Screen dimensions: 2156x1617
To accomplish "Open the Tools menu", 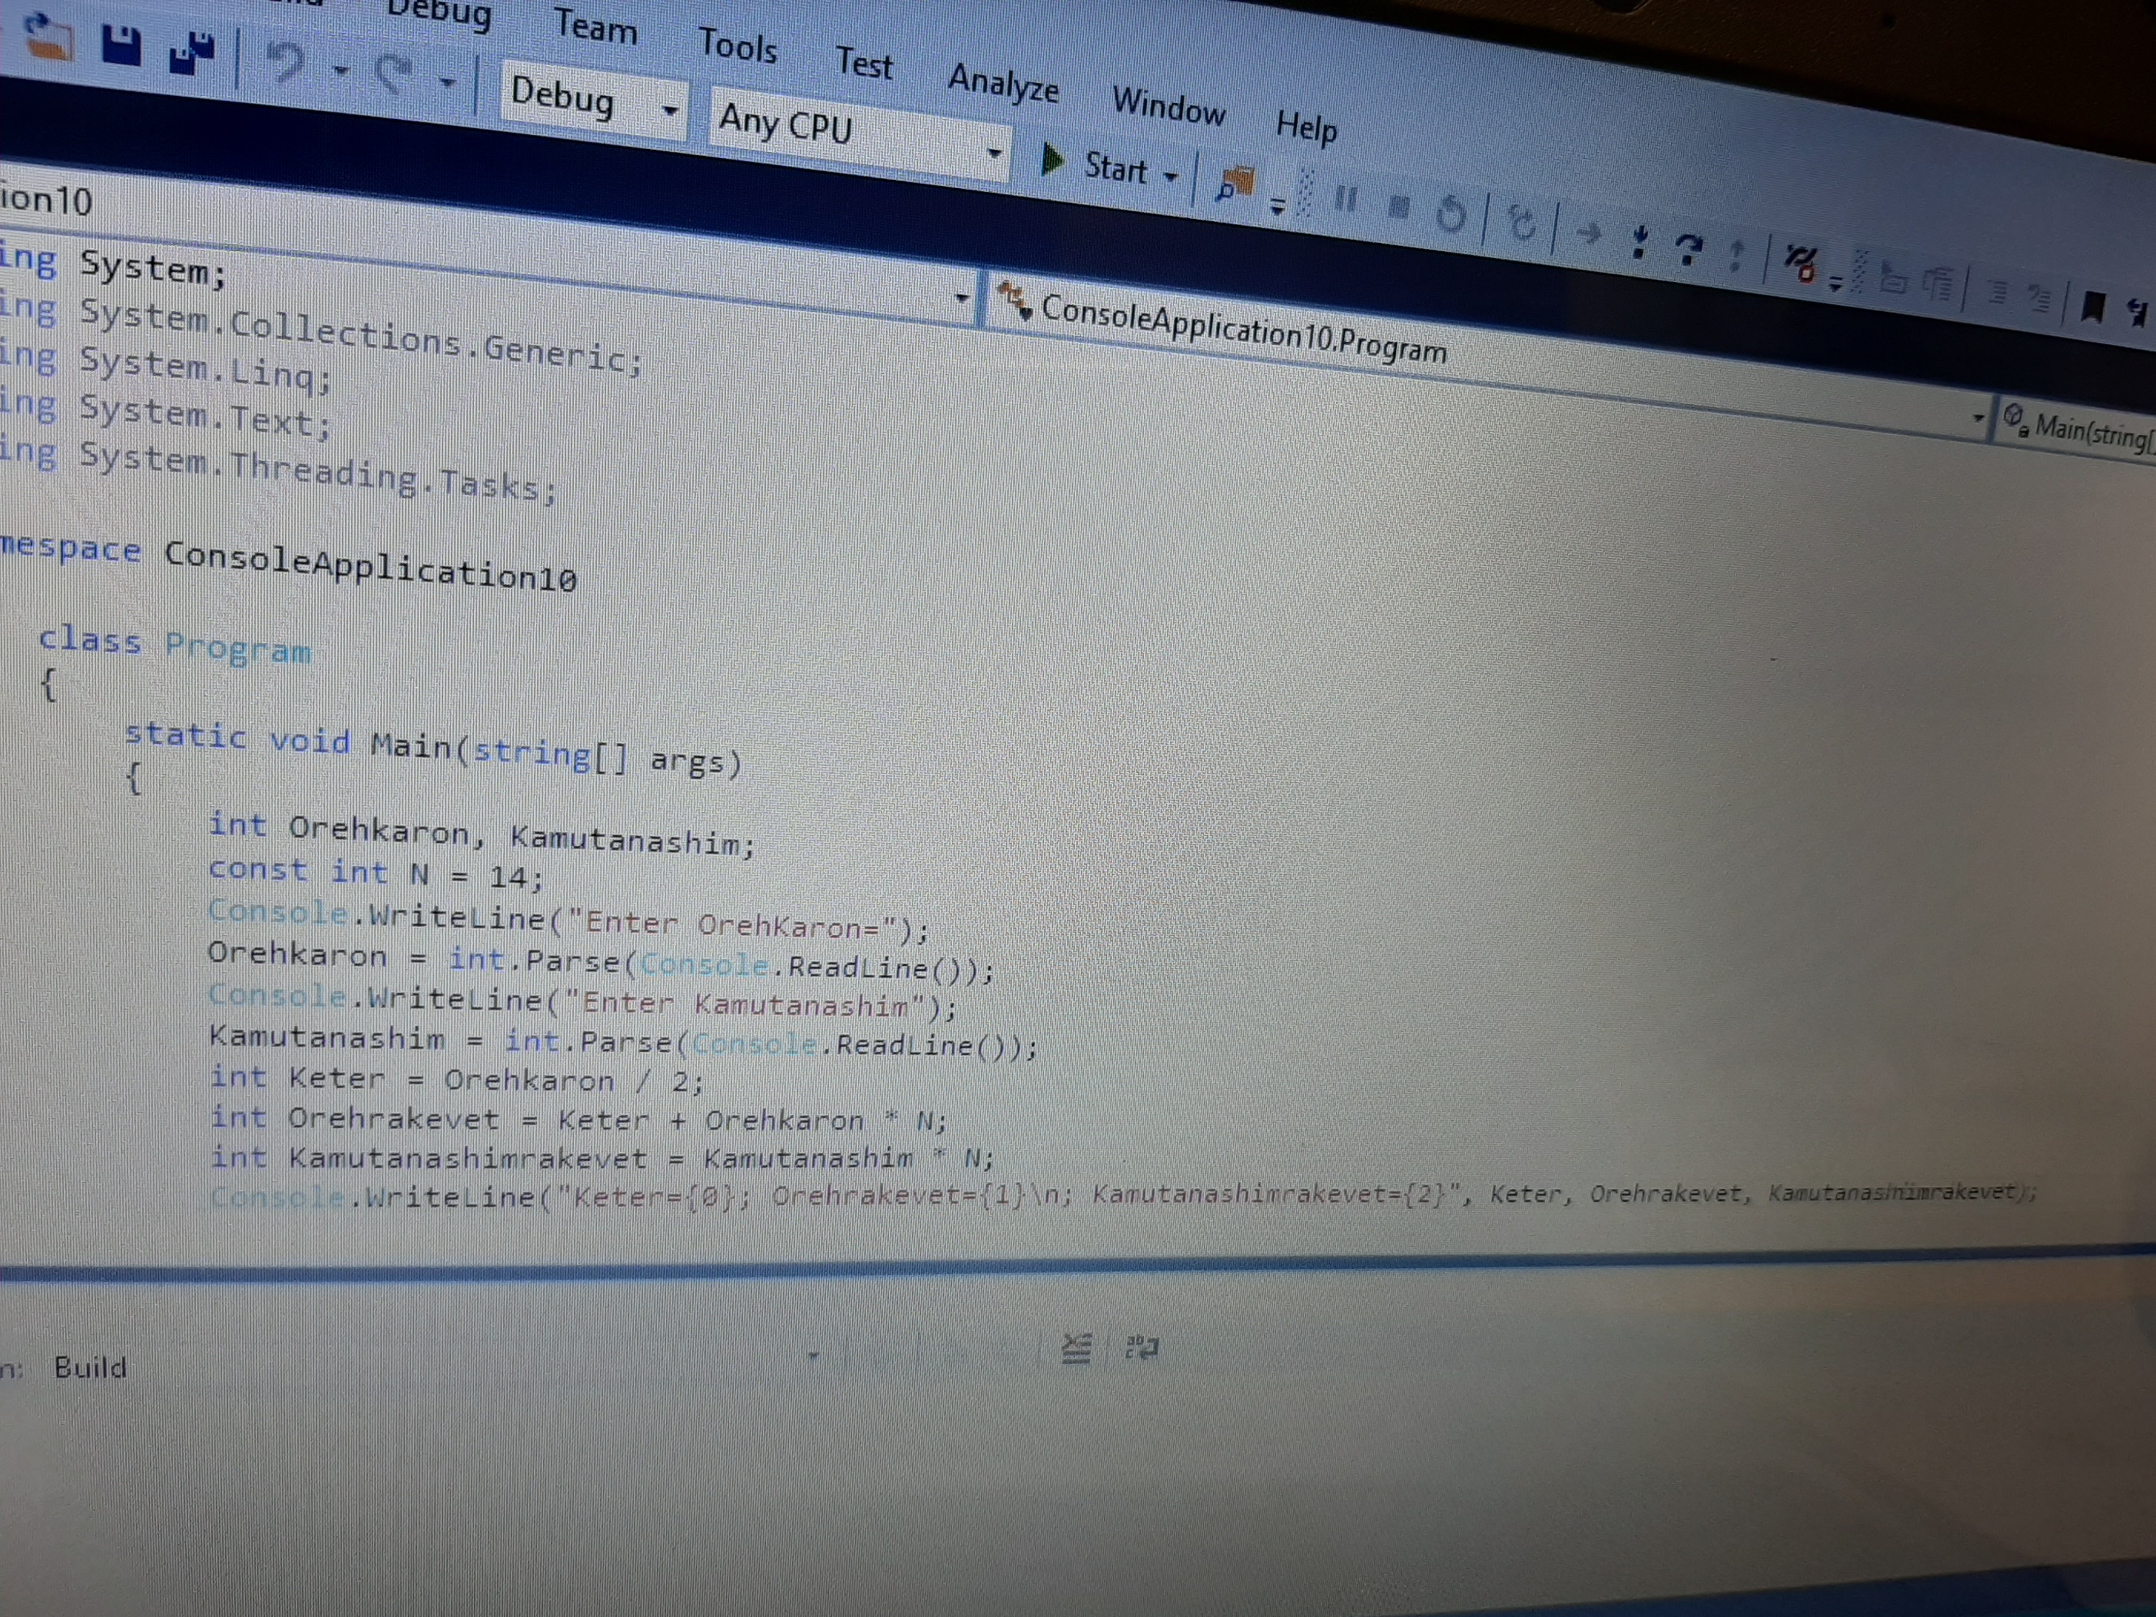I will coord(738,46).
